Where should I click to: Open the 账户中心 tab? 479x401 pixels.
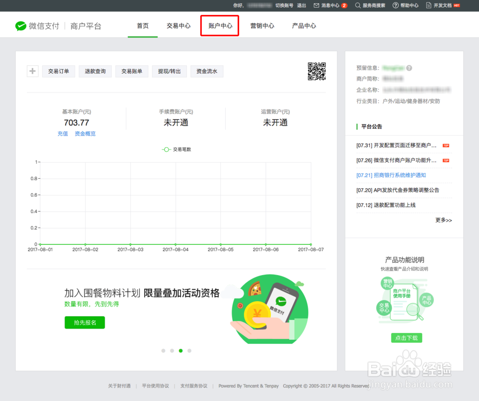click(x=219, y=26)
